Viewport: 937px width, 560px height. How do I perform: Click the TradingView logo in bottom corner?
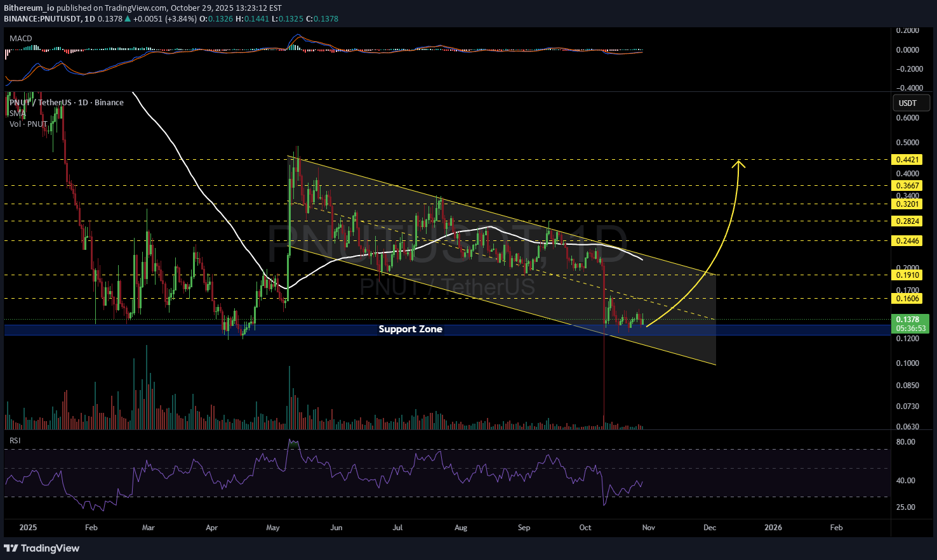(x=42, y=548)
